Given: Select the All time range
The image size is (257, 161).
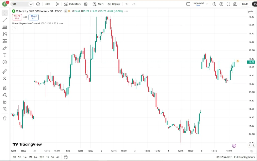Looking at the screenshot, I should tap(58, 157).
